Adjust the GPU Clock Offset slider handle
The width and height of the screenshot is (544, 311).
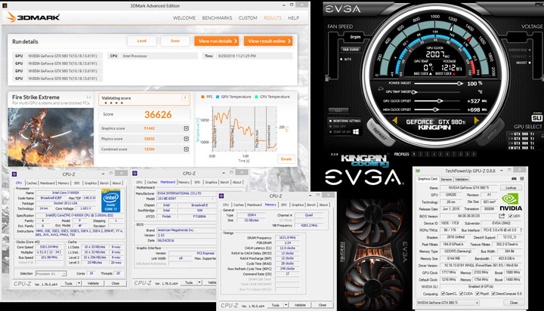[x=440, y=101]
